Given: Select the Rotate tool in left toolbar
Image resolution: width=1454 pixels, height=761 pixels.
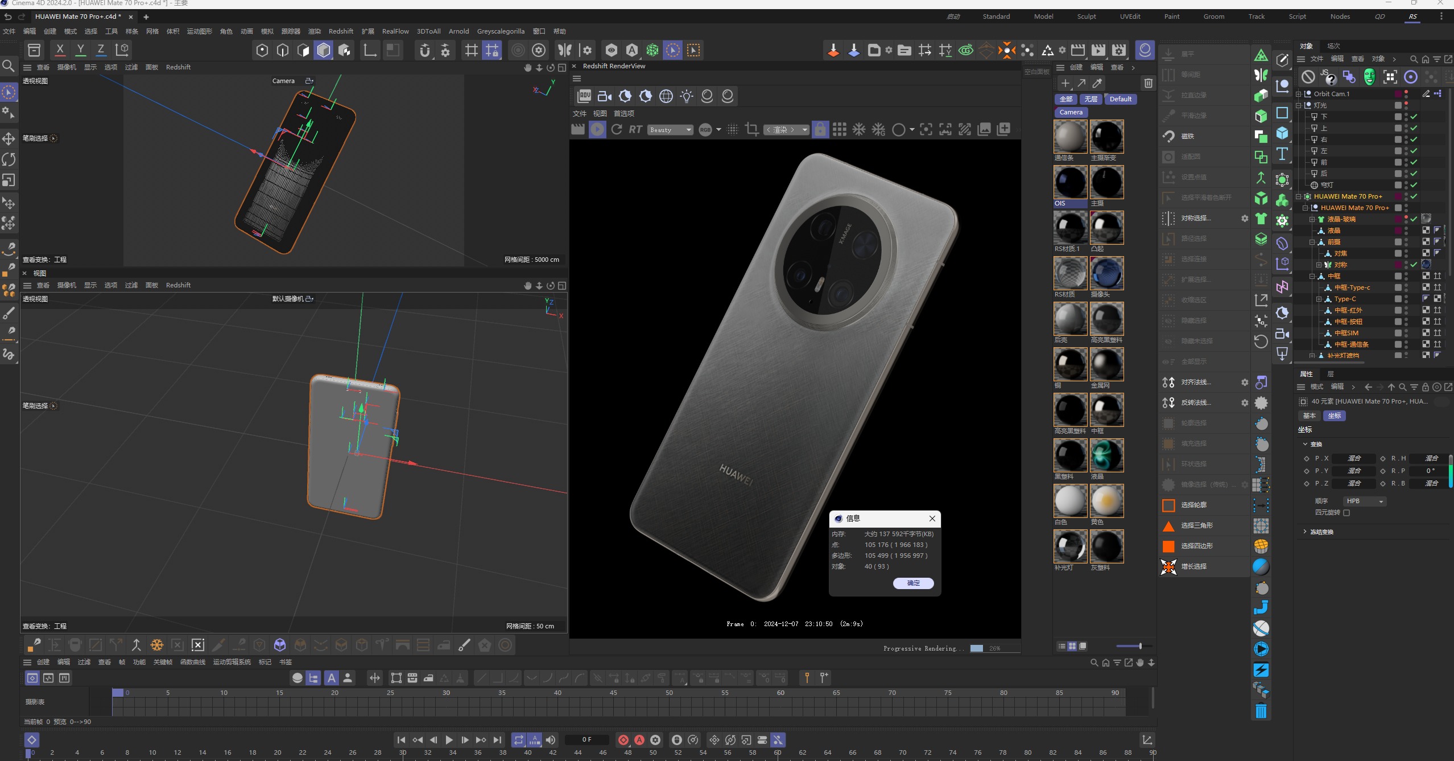Looking at the screenshot, I should coord(9,159).
